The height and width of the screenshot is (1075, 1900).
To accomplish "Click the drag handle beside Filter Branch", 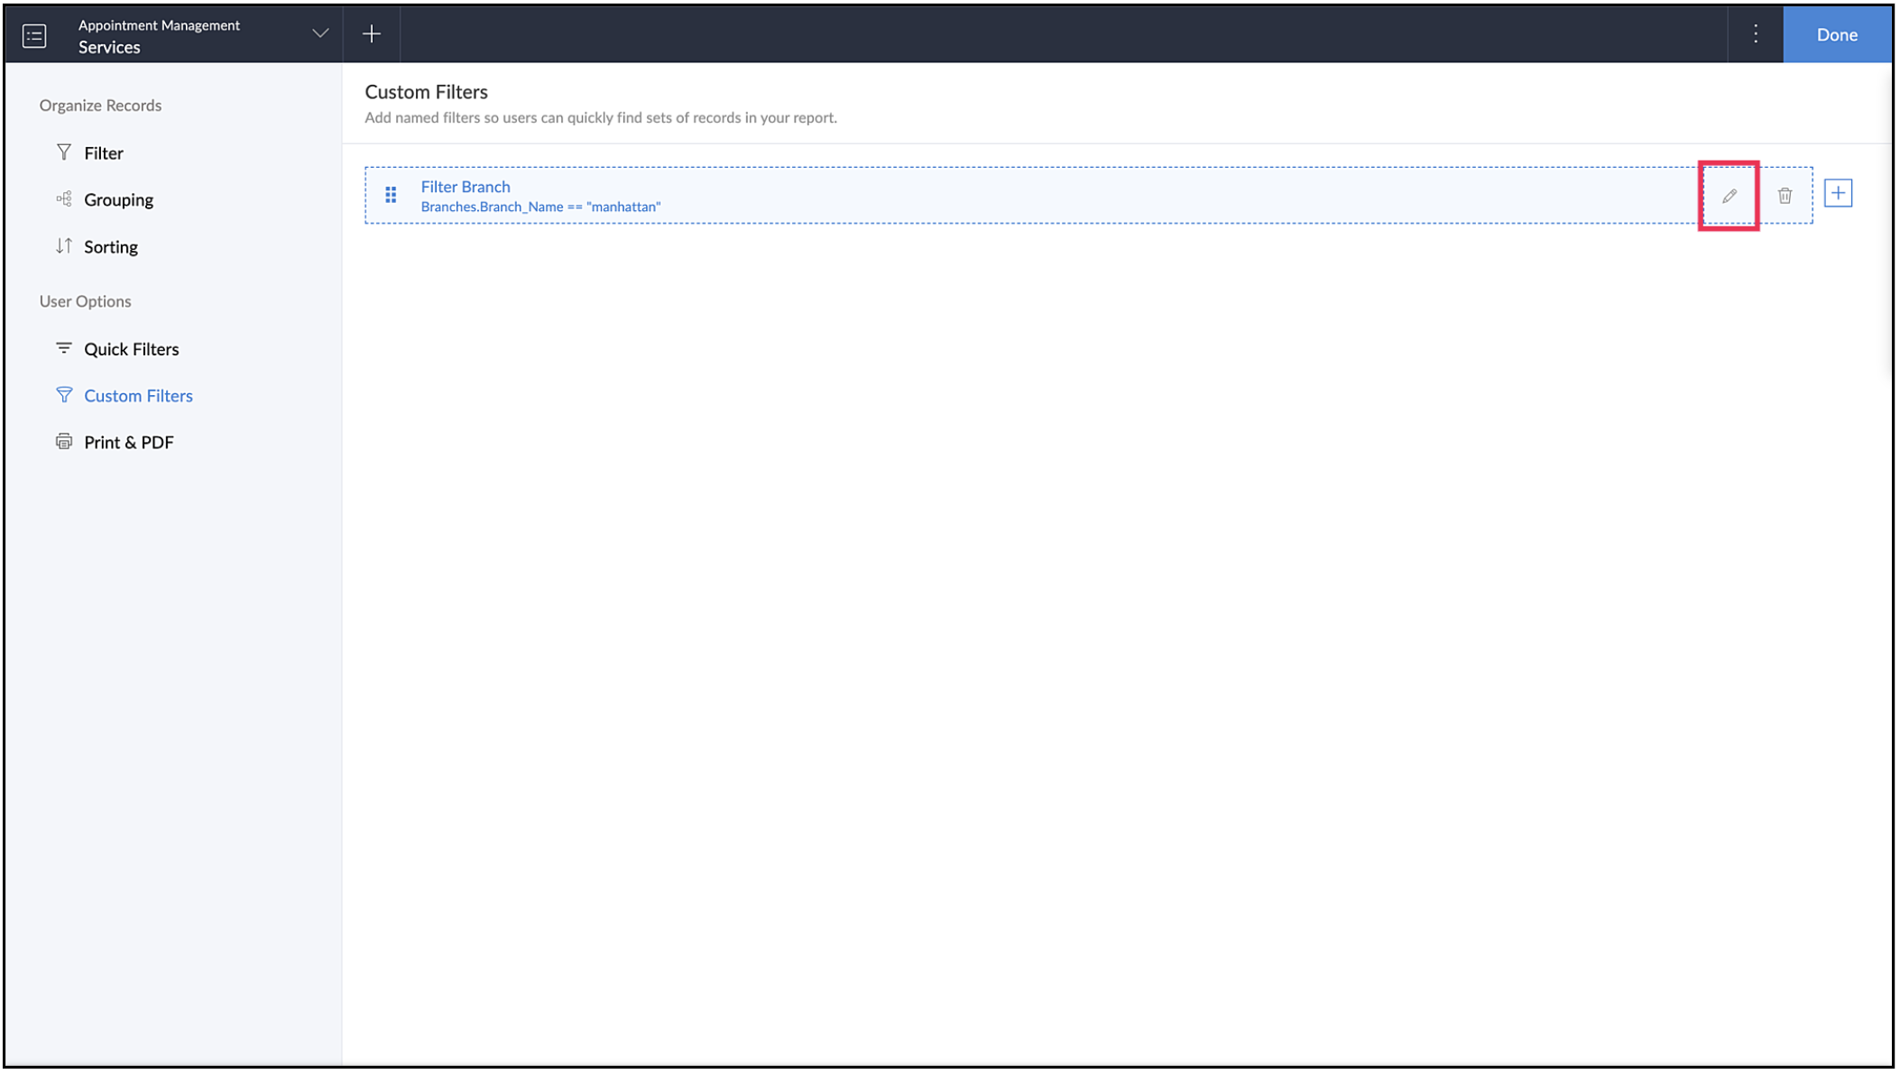I will click(x=391, y=195).
